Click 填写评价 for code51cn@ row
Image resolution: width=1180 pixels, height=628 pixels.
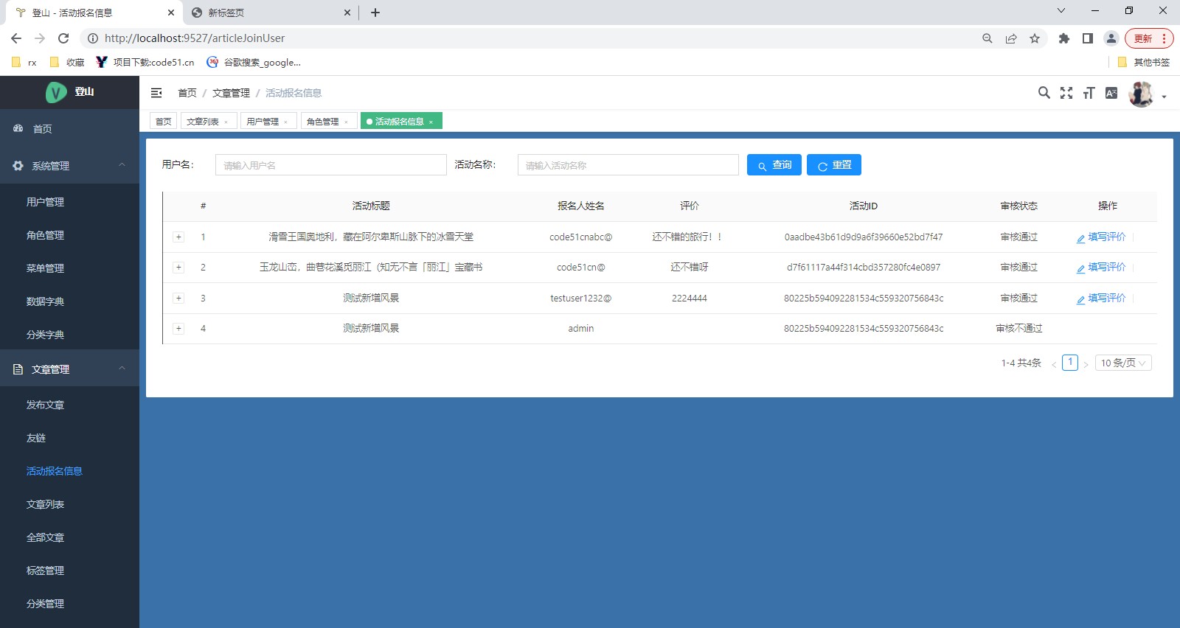pos(1101,268)
